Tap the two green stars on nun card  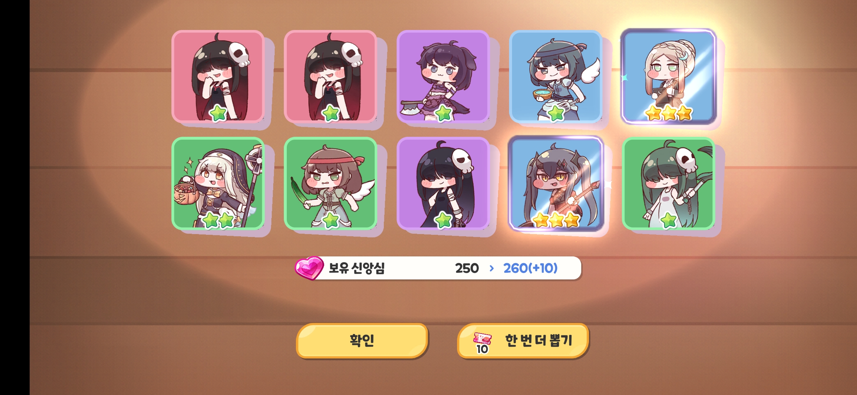(x=218, y=220)
